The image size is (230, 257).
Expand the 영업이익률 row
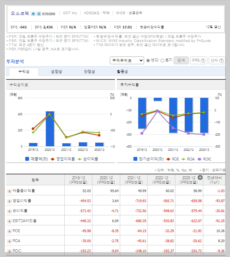click(x=9, y=201)
